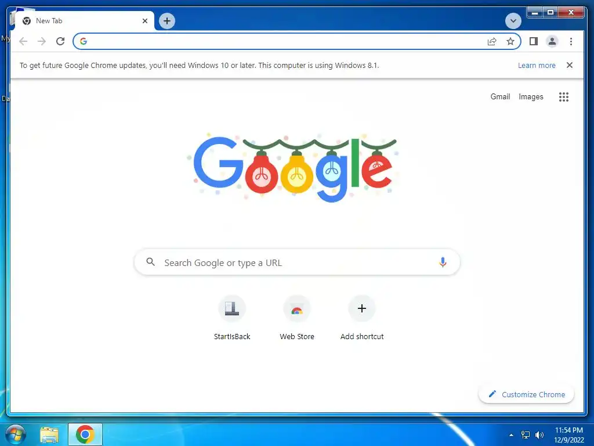Open File Explorer from the taskbar

point(49,434)
